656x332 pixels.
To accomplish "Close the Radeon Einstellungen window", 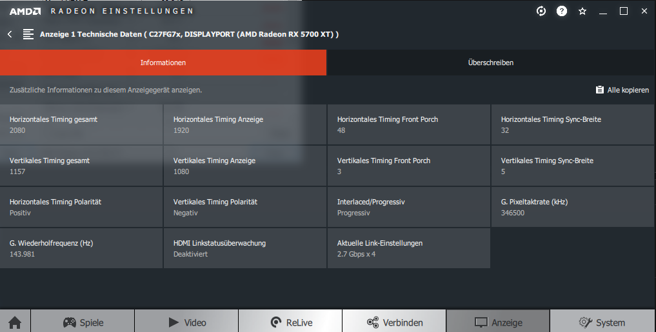I will pos(644,12).
